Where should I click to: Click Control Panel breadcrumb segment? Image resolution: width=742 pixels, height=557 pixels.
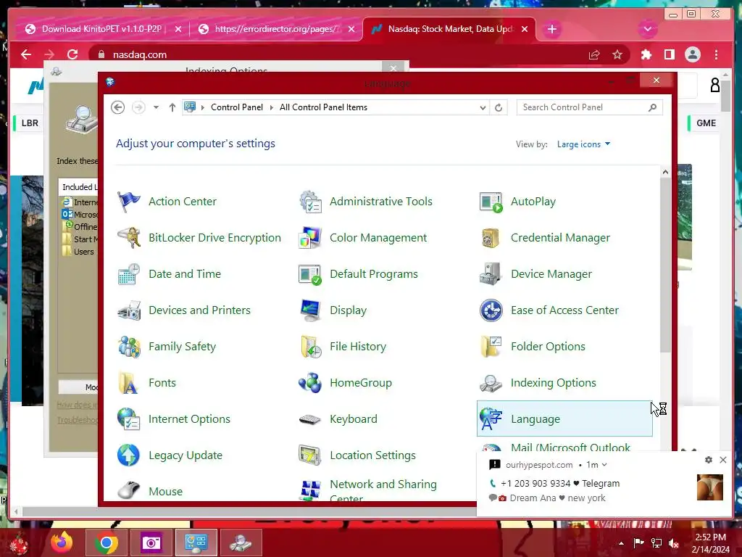(237, 107)
